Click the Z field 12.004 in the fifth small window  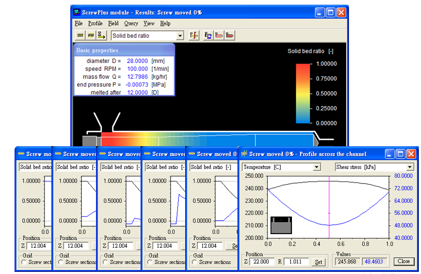tap(210, 246)
